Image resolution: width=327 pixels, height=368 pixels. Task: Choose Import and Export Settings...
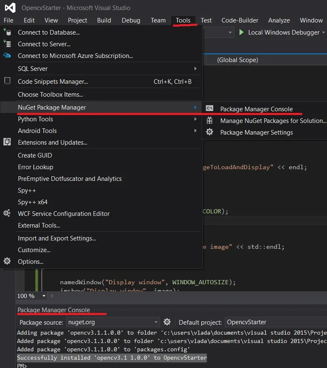coord(101,238)
